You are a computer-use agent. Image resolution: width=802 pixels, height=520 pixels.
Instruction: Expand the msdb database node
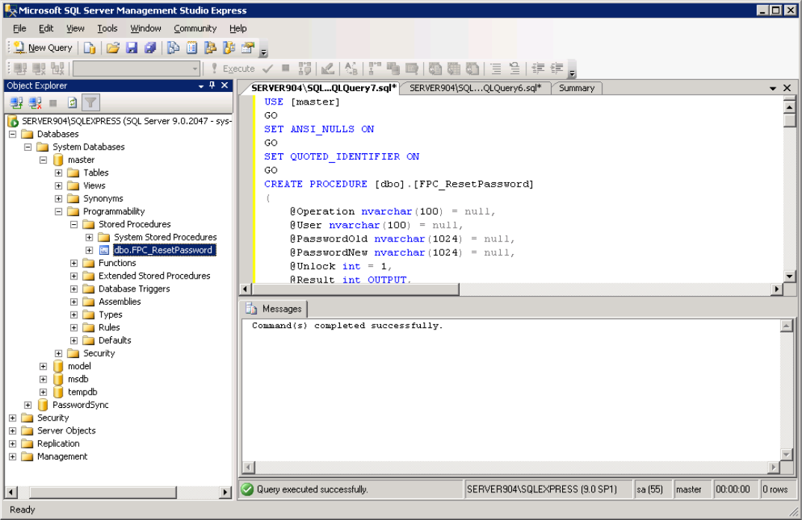(43, 379)
